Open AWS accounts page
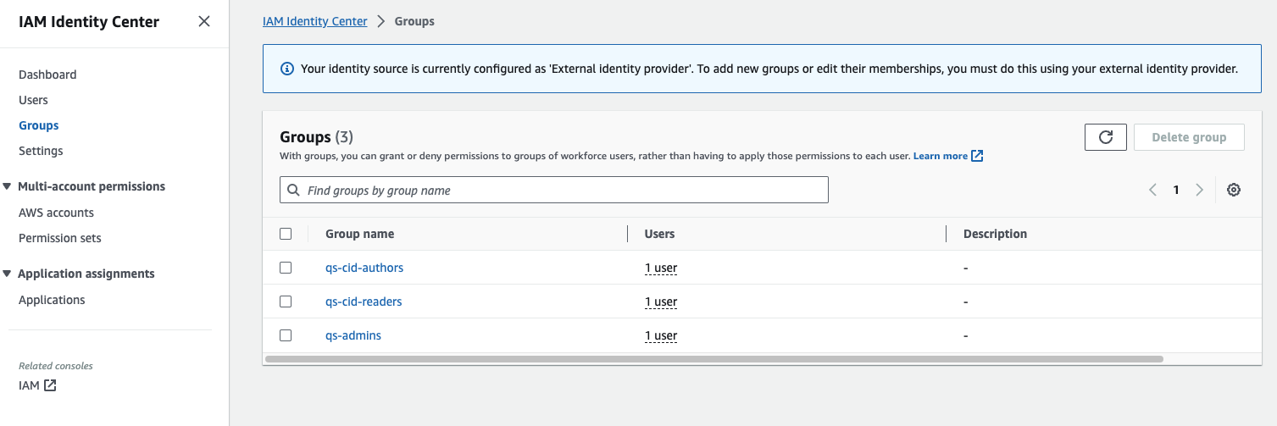The height and width of the screenshot is (426, 1277). (56, 213)
